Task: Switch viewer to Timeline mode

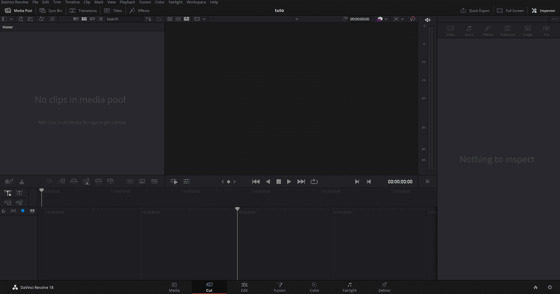Action: coord(187,19)
